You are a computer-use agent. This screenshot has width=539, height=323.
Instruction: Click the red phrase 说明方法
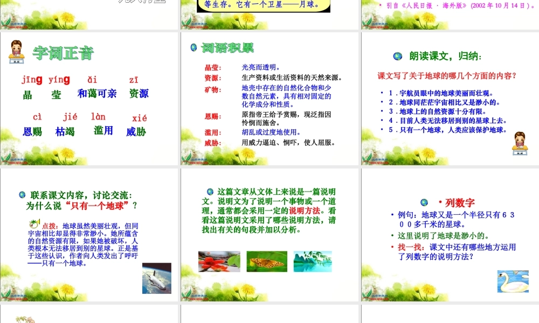click(x=305, y=210)
